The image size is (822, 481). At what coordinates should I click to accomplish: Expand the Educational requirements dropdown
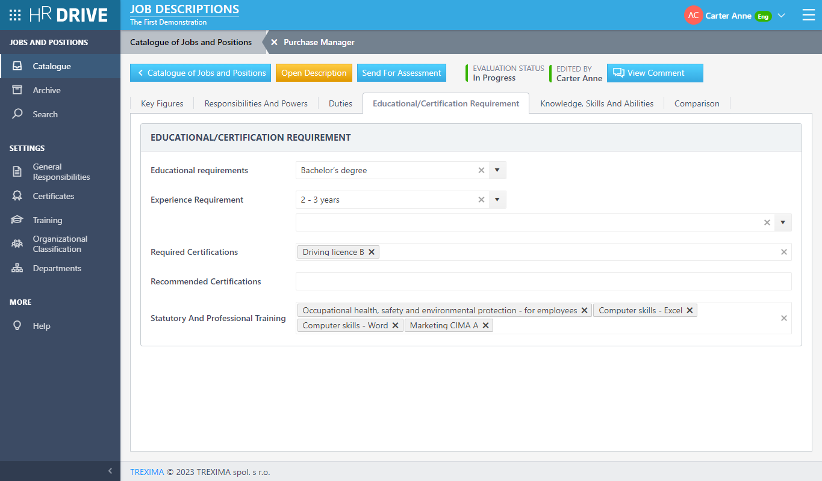(497, 170)
